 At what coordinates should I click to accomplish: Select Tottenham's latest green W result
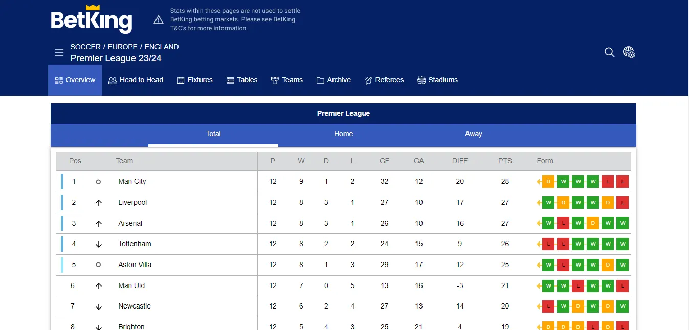pos(578,244)
